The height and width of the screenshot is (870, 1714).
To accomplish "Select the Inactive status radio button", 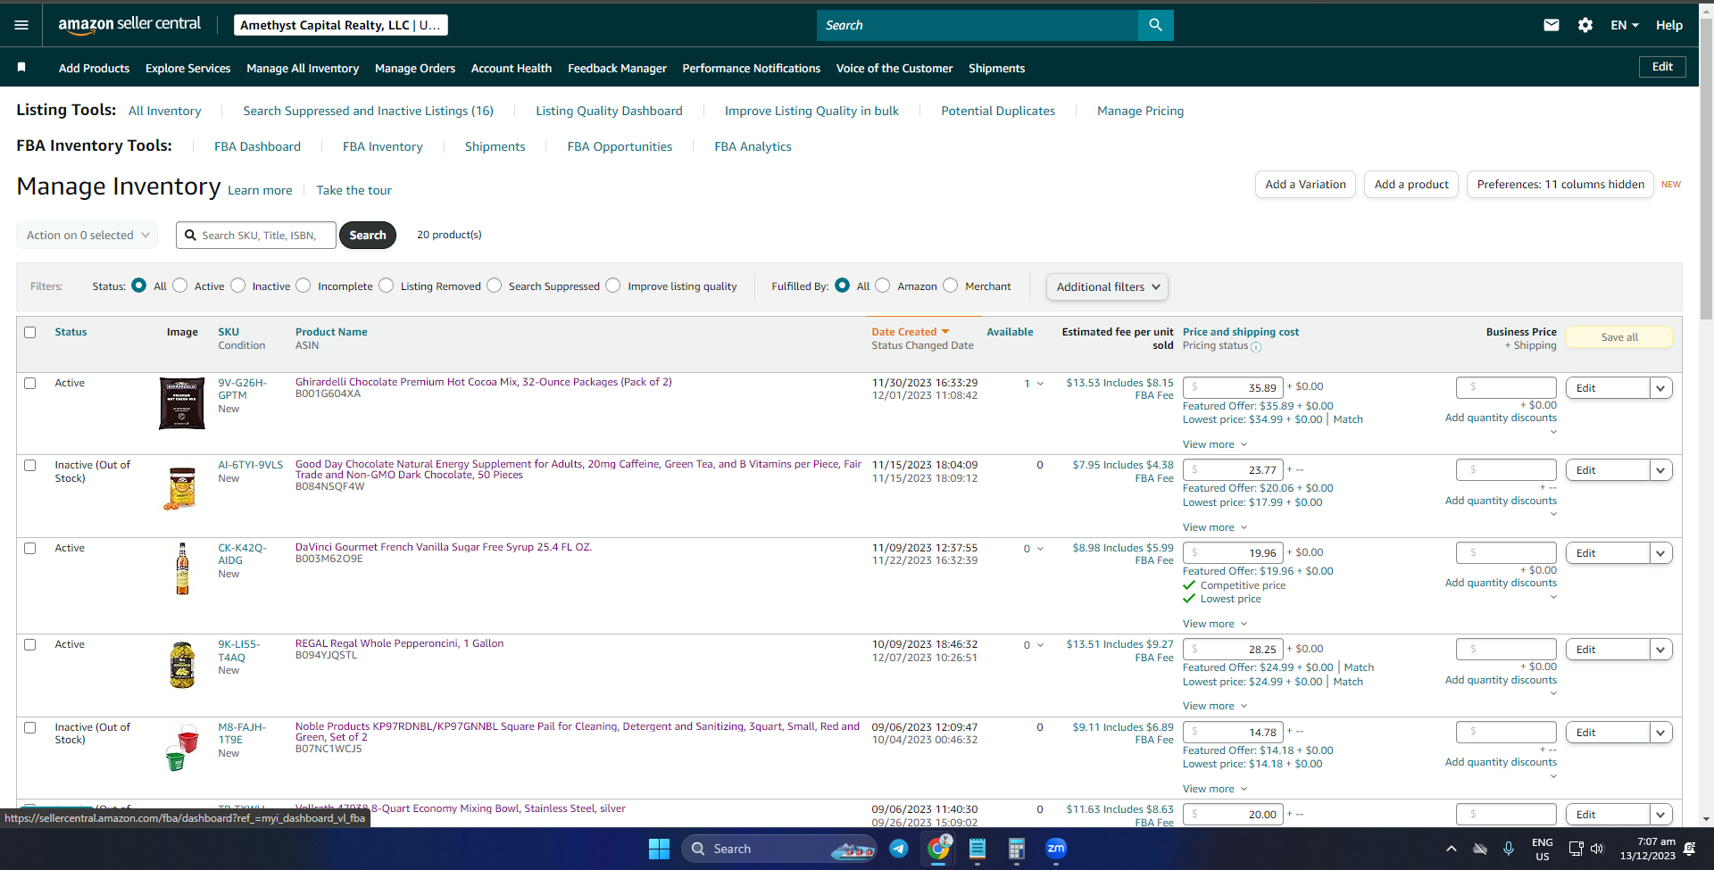I will point(238,286).
